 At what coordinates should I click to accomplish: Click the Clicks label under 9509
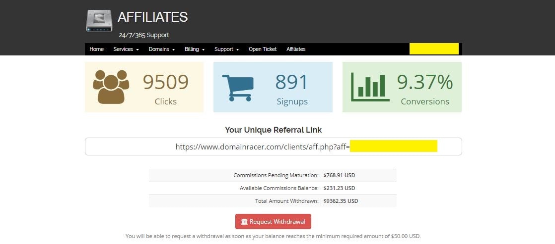tap(166, 101)
